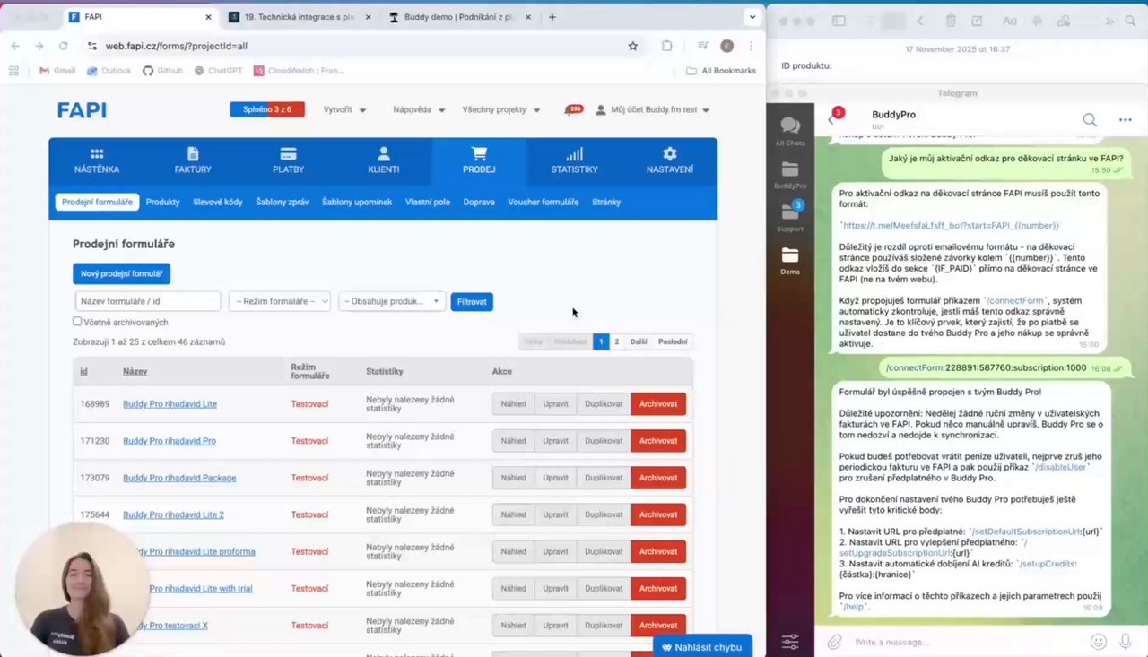
Task: Click the browser address bar
Action: 359,46
